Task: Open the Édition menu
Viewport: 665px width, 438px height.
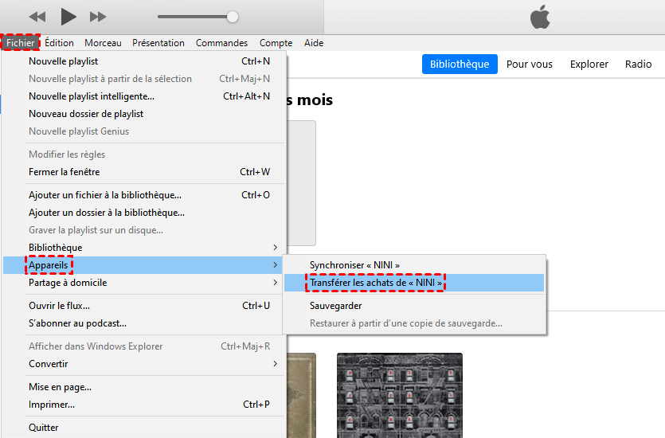Action: 59,43
